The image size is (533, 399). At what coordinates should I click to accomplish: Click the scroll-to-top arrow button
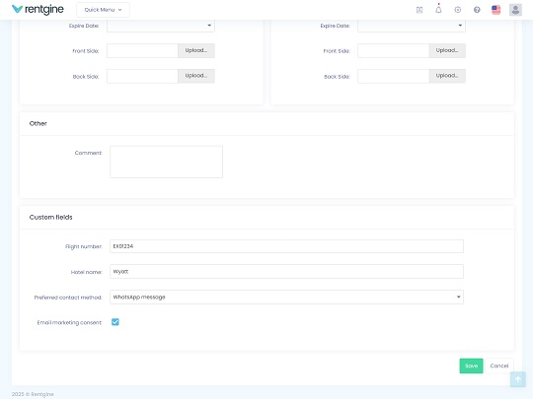[518, 379]
